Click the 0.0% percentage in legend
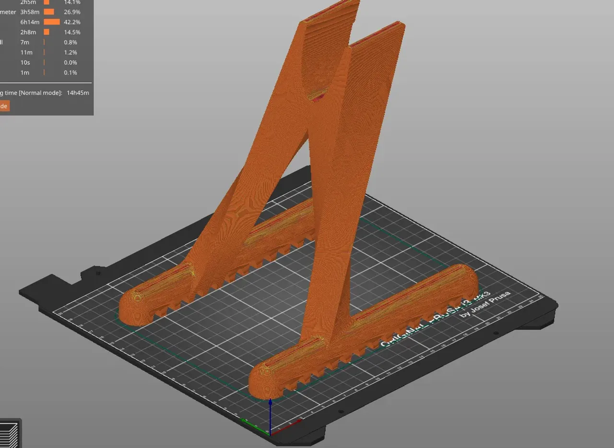The height and width of the screenshot is (448, 614). coord(71,62)
